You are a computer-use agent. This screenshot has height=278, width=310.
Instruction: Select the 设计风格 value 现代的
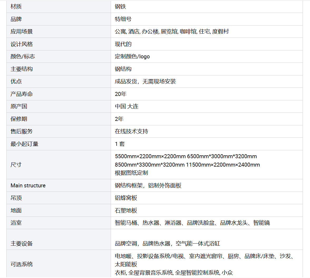click(x=123, y=44)
